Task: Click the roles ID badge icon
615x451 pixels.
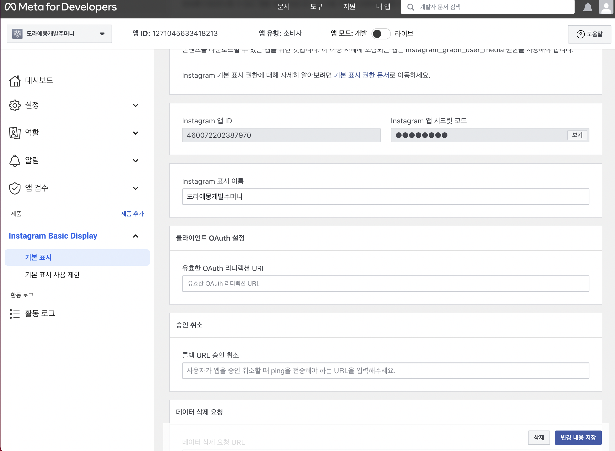Action: tap(15, 133)
